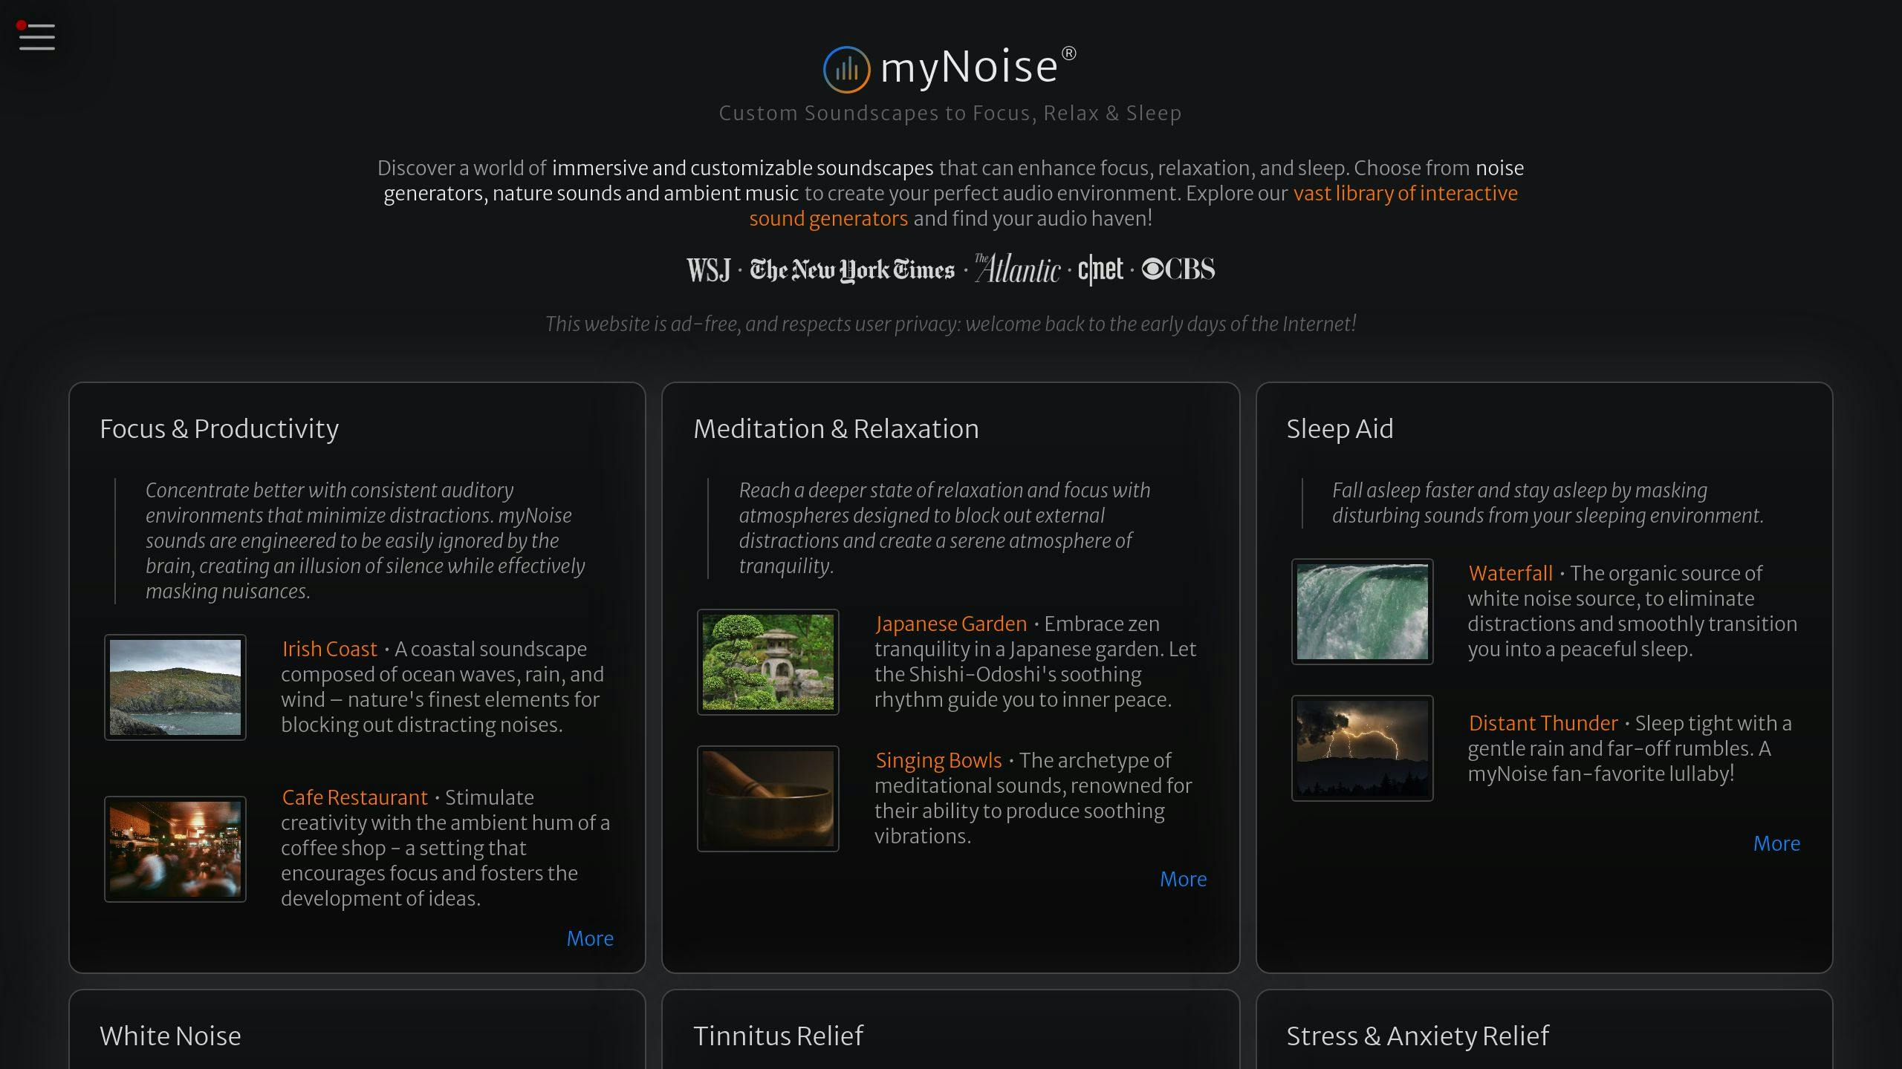Viewport: 1902px width, 1069px height.
Task: Open the hamburger menu icon
Action: (36, 36)
